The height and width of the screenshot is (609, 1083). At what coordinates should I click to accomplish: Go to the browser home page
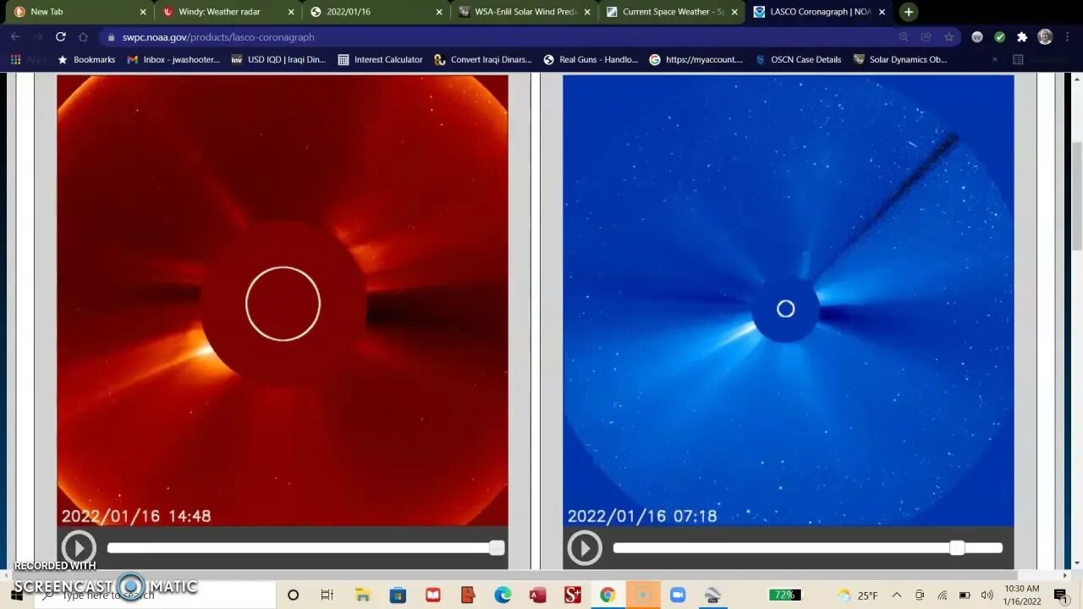[83, 36]
